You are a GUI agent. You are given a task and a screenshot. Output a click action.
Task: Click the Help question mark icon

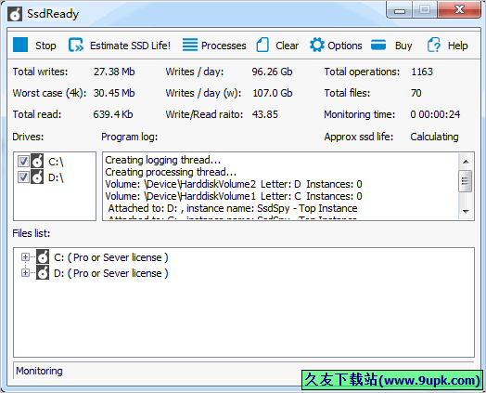pos(434,45)
